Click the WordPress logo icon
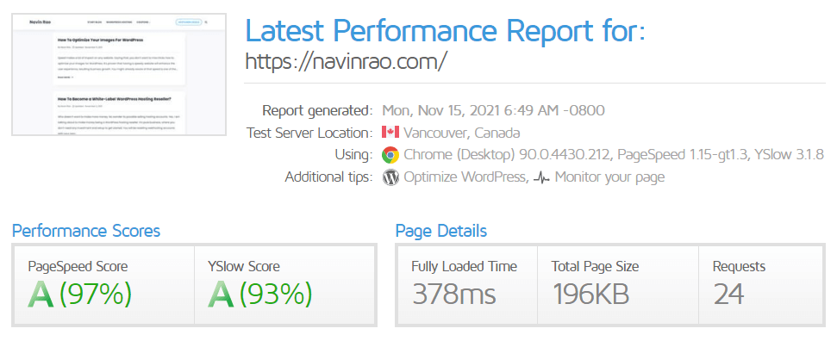 pos(390,177)
